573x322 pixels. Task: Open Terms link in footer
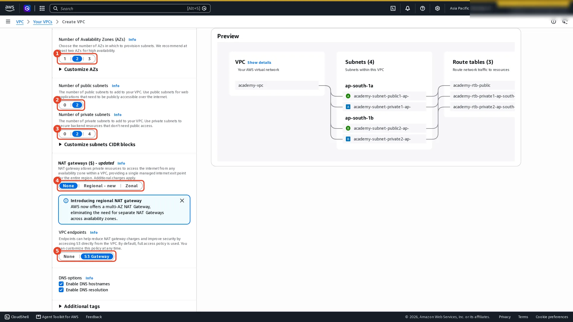523,317
